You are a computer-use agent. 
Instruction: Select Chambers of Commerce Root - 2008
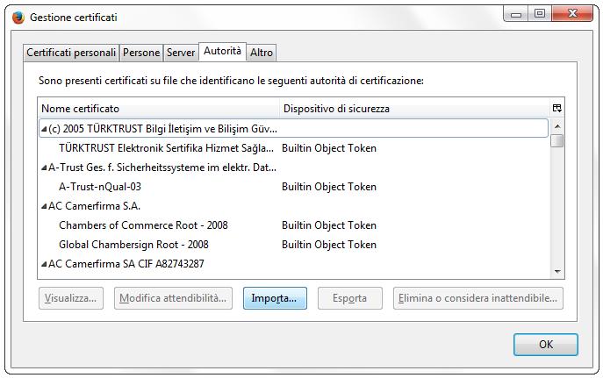point(143,225)
